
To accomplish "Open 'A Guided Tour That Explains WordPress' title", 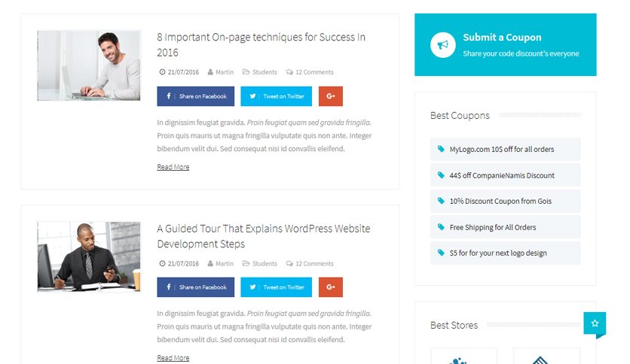I will [x=264, y=236].
